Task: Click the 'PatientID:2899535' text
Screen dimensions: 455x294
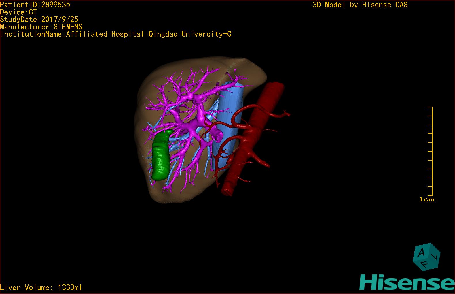Action: (x=35, y=5)
